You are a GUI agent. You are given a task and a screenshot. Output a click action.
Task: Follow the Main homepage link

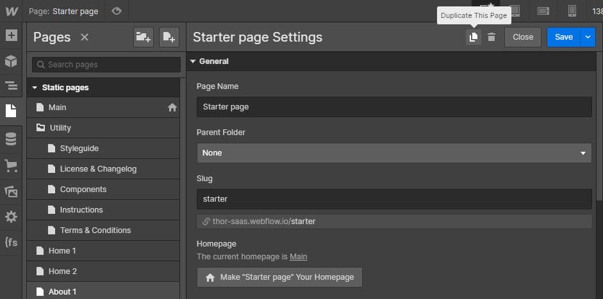tap(298, 257)
